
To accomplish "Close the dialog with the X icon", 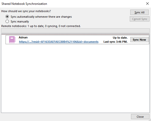I will coord(147,4).
